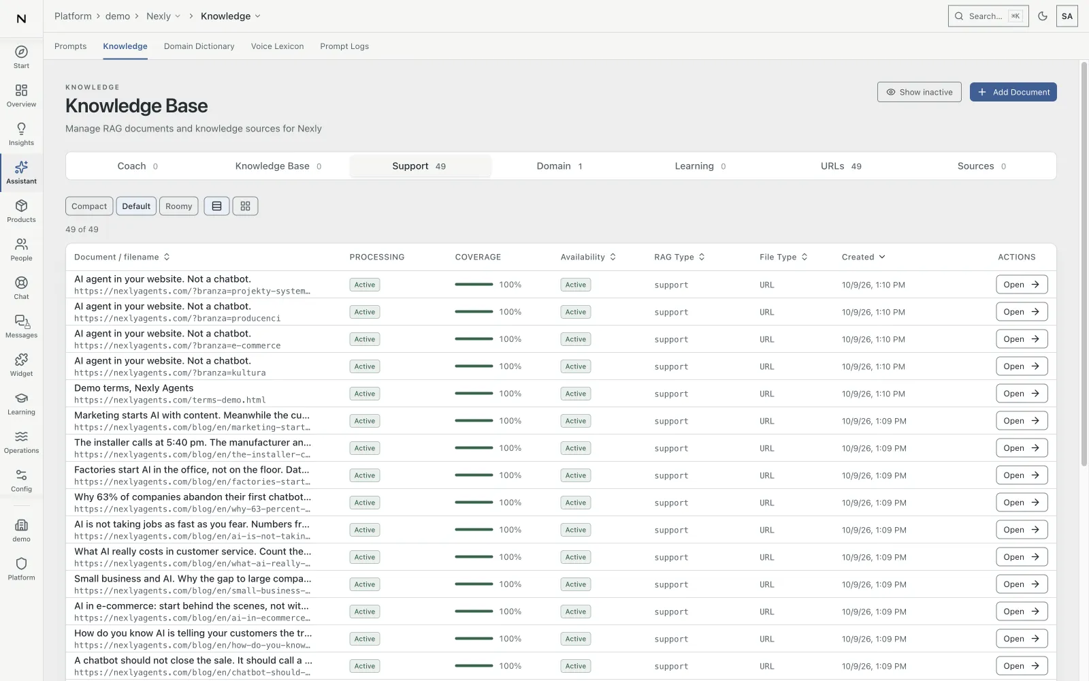Click the demo breadcrumb link

click(x=118, y=16)
